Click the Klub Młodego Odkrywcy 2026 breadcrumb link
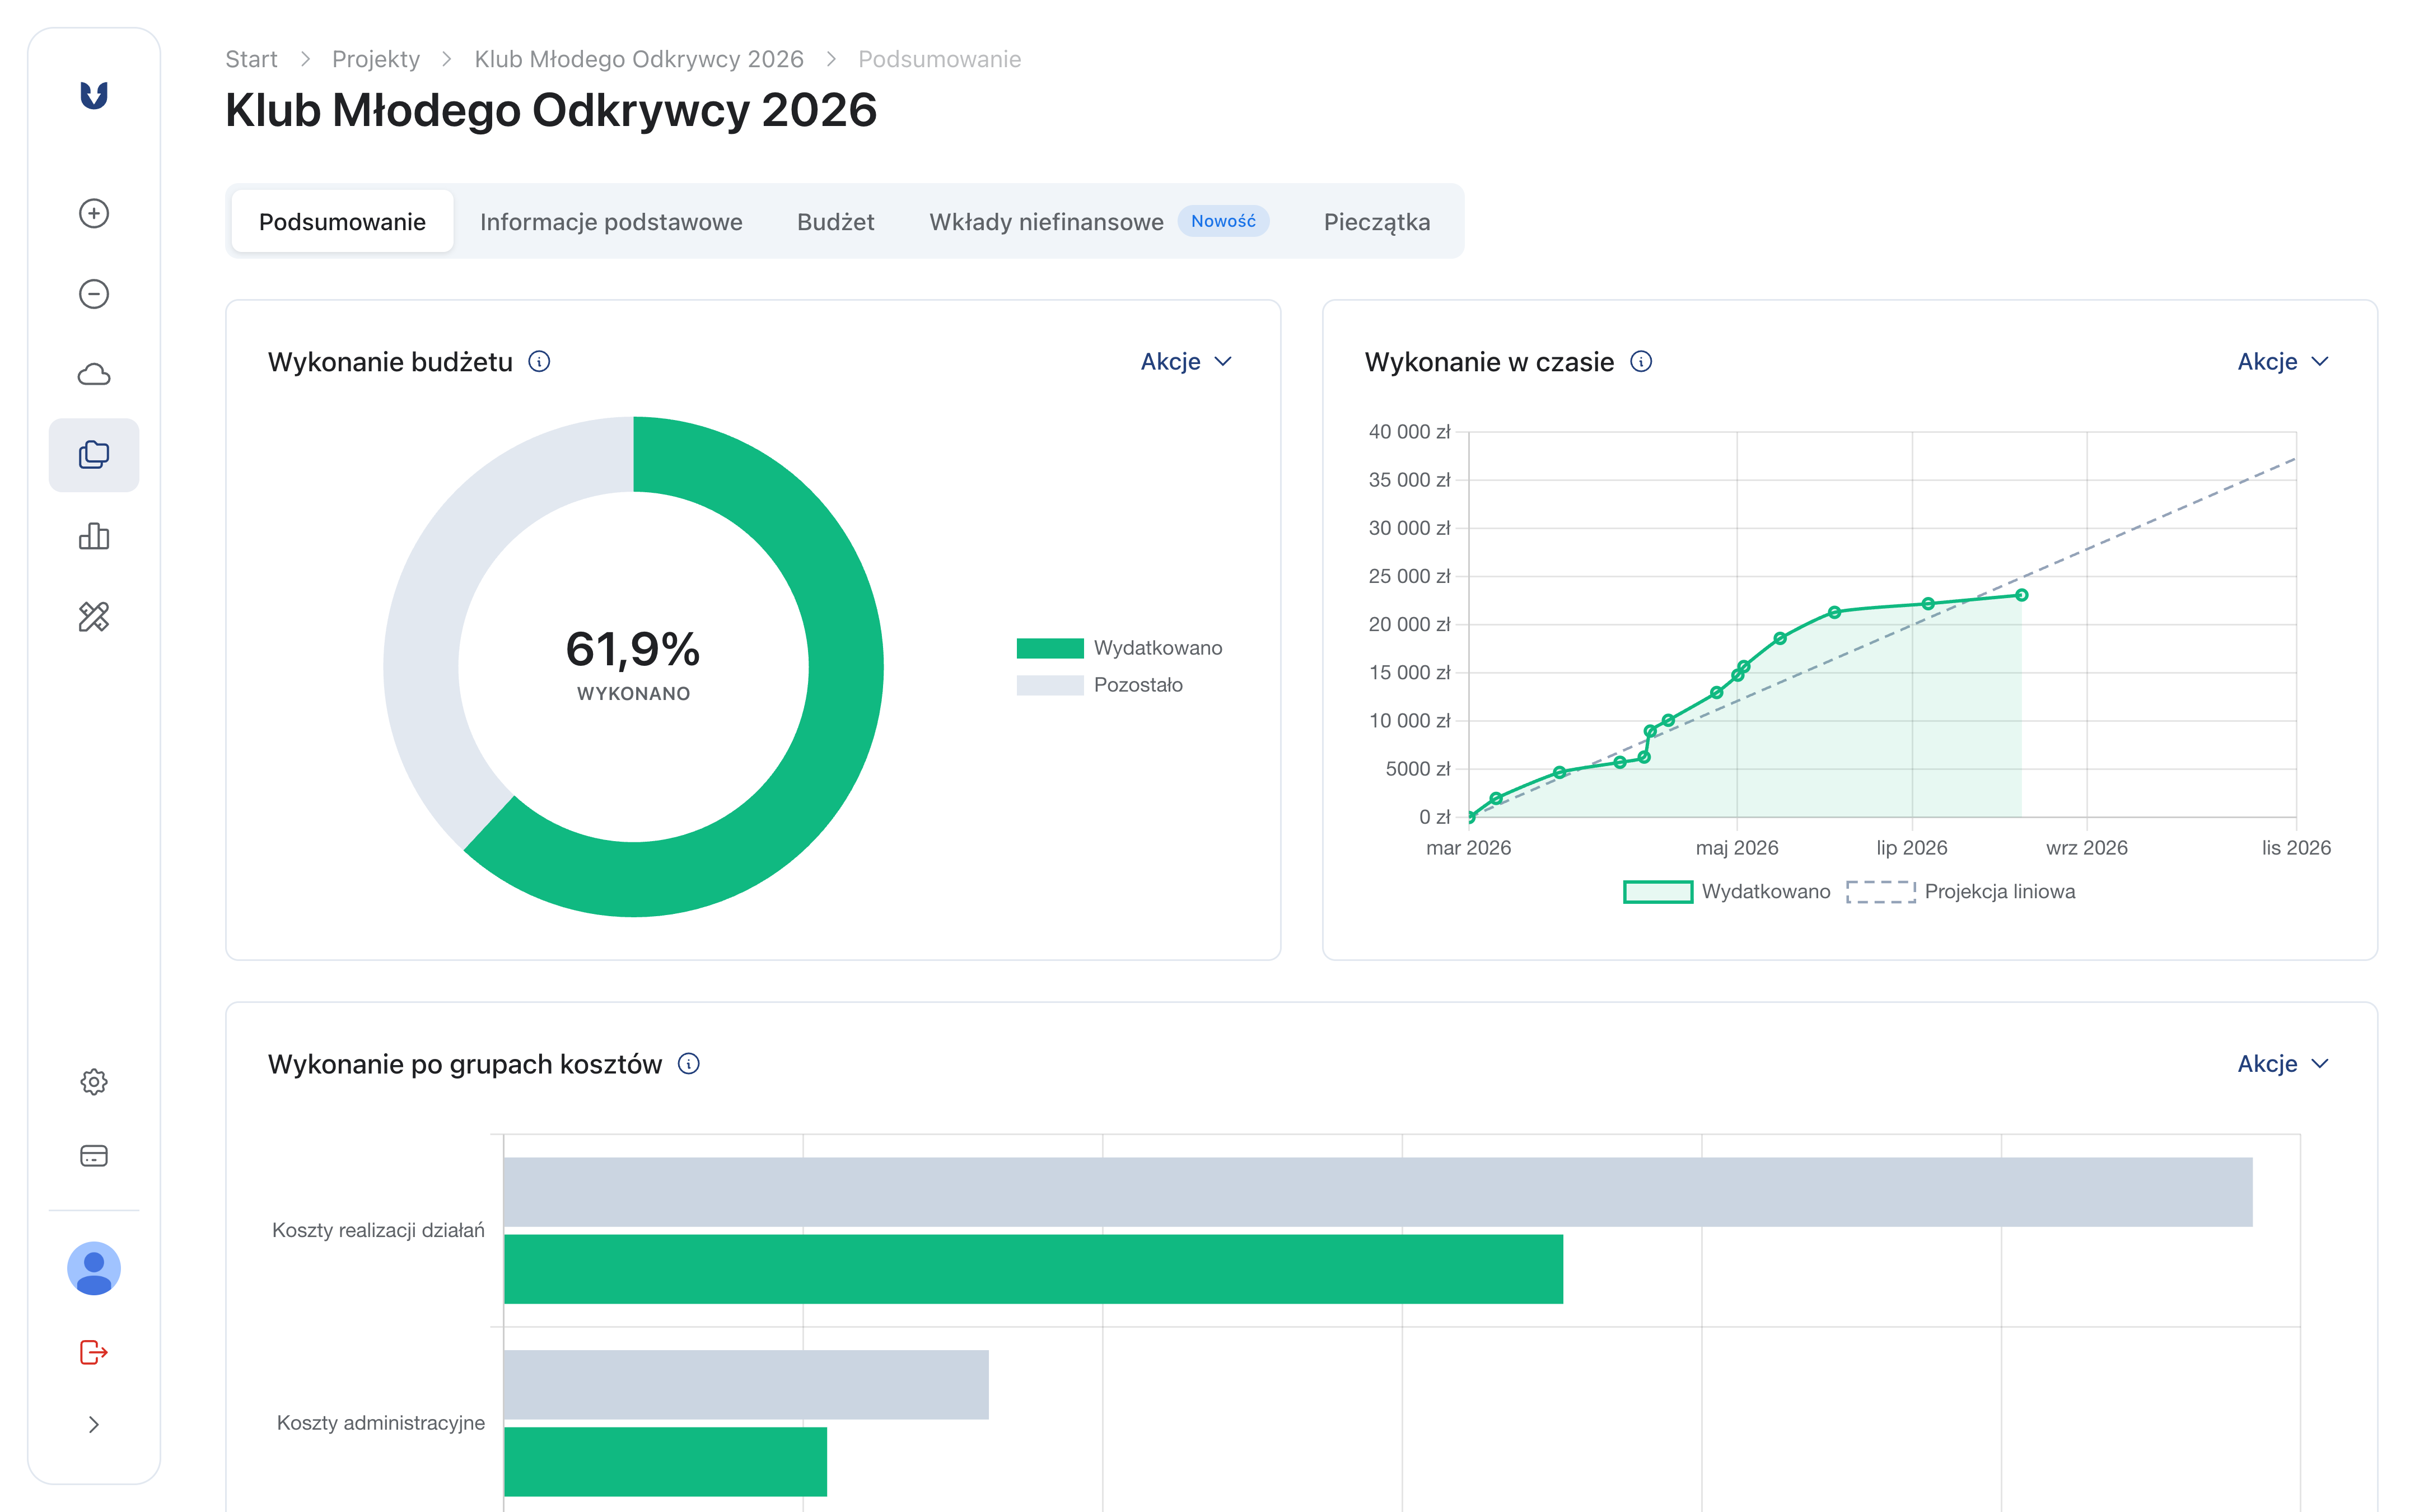2419x1512 pixels. point(639,59)
